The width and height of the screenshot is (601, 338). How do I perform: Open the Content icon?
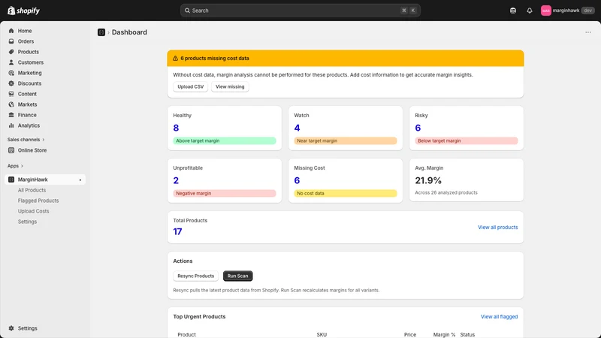11,94
